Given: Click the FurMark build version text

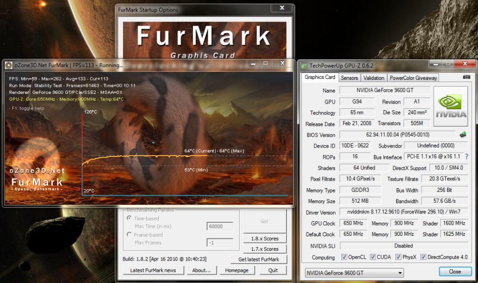Looking at the screenshot, I should (164, 259).
